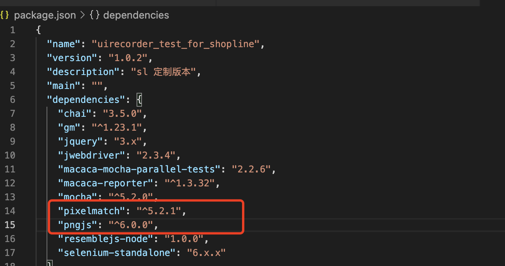Image resolution: width=505 pixels, height=266 pixels.
Task: Click the "^6.0.0" version of pngjs
Action: tap(133, 225)
